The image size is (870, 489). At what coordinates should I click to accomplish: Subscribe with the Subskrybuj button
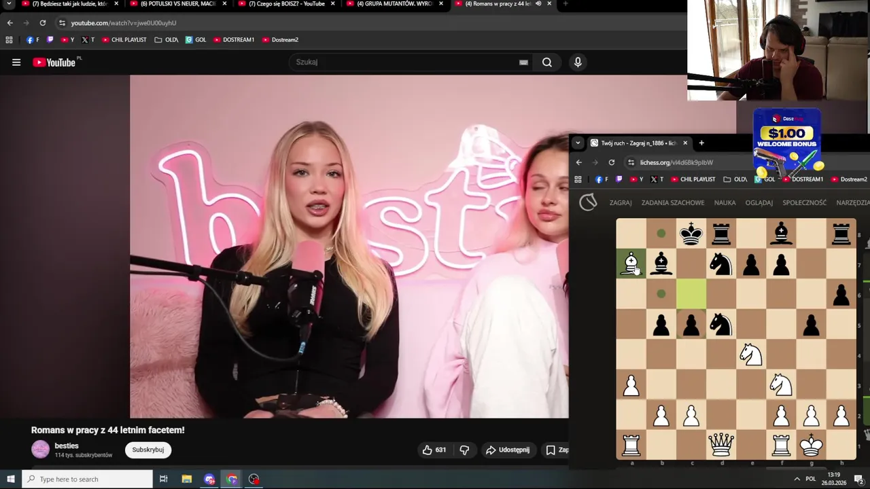tap(148, 450)
